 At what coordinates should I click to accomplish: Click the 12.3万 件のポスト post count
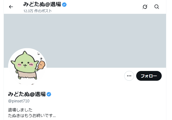pyautogui.click(x=38, y=11)
